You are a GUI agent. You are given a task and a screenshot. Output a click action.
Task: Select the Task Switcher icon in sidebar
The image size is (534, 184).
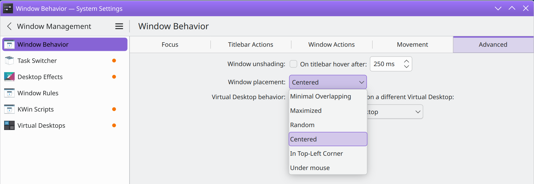pos(9,61)
